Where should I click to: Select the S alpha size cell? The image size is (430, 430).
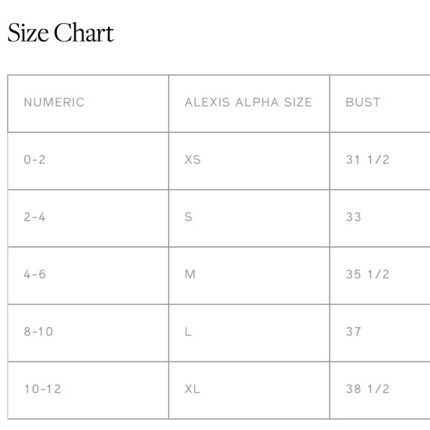[249, 218]
